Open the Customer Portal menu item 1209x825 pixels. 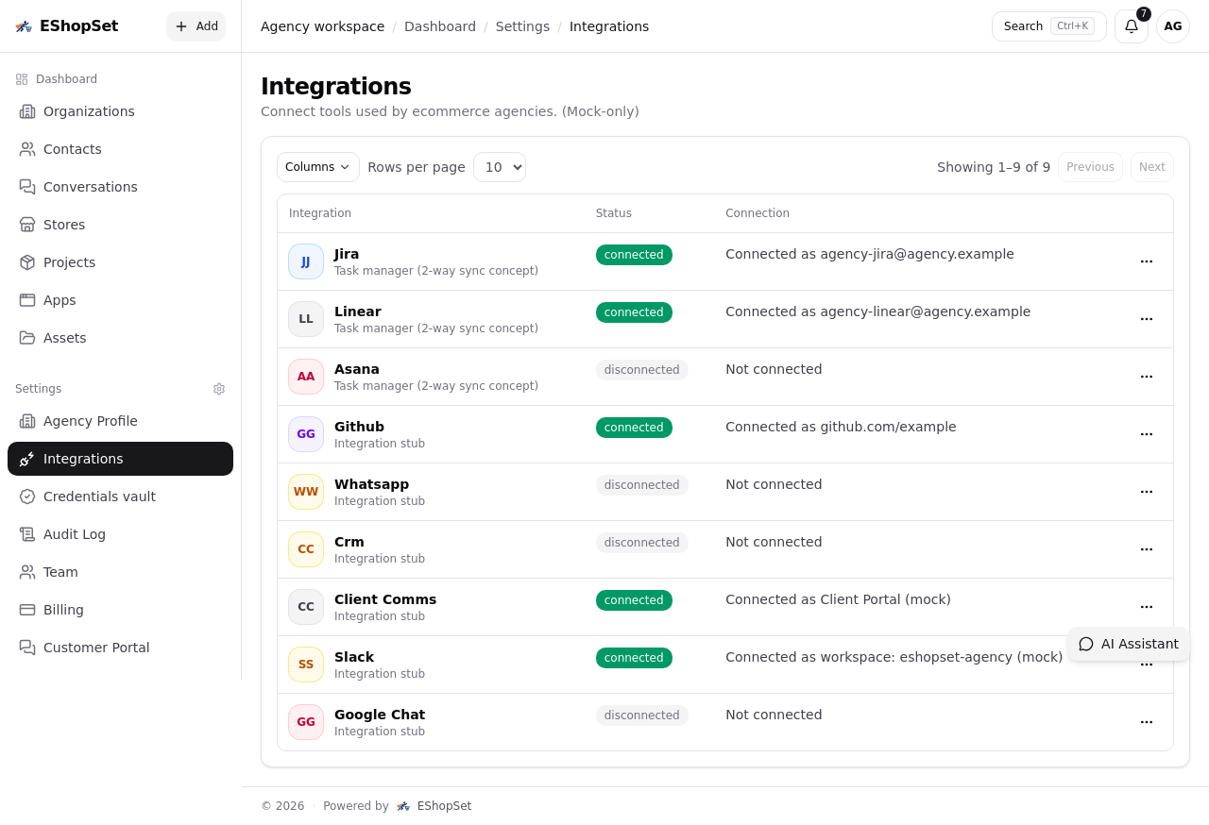(x=95, y=648)
